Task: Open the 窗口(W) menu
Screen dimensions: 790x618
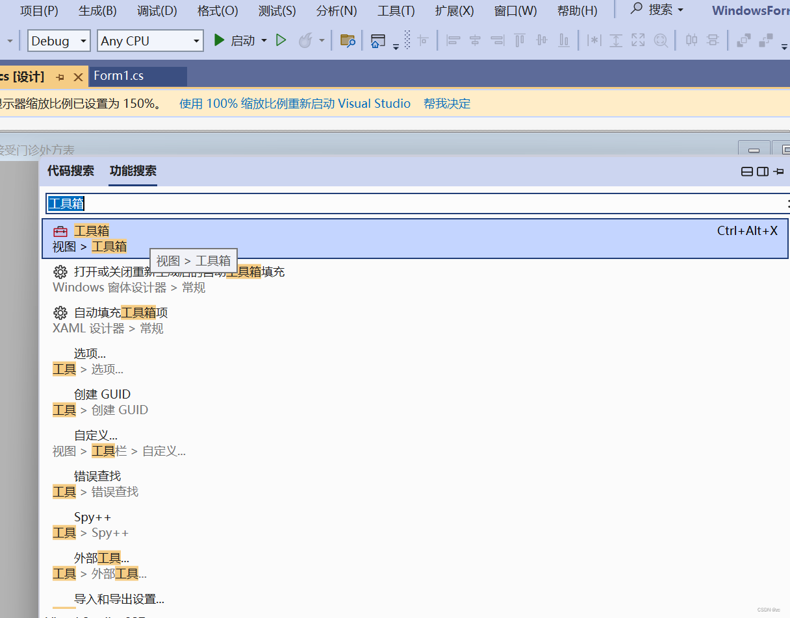Action: (516, 10)
